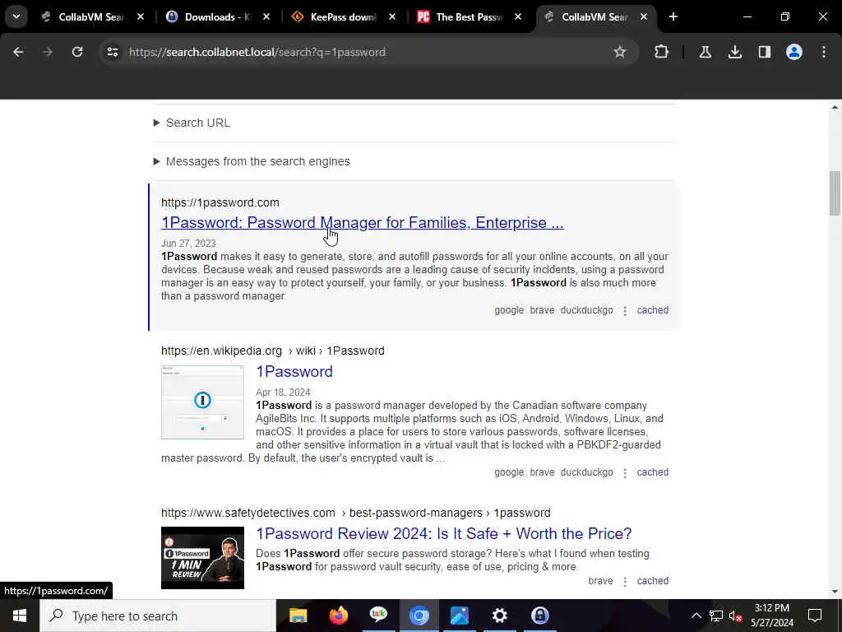Open the clock showing 3:12 PM

click(771, 616)
